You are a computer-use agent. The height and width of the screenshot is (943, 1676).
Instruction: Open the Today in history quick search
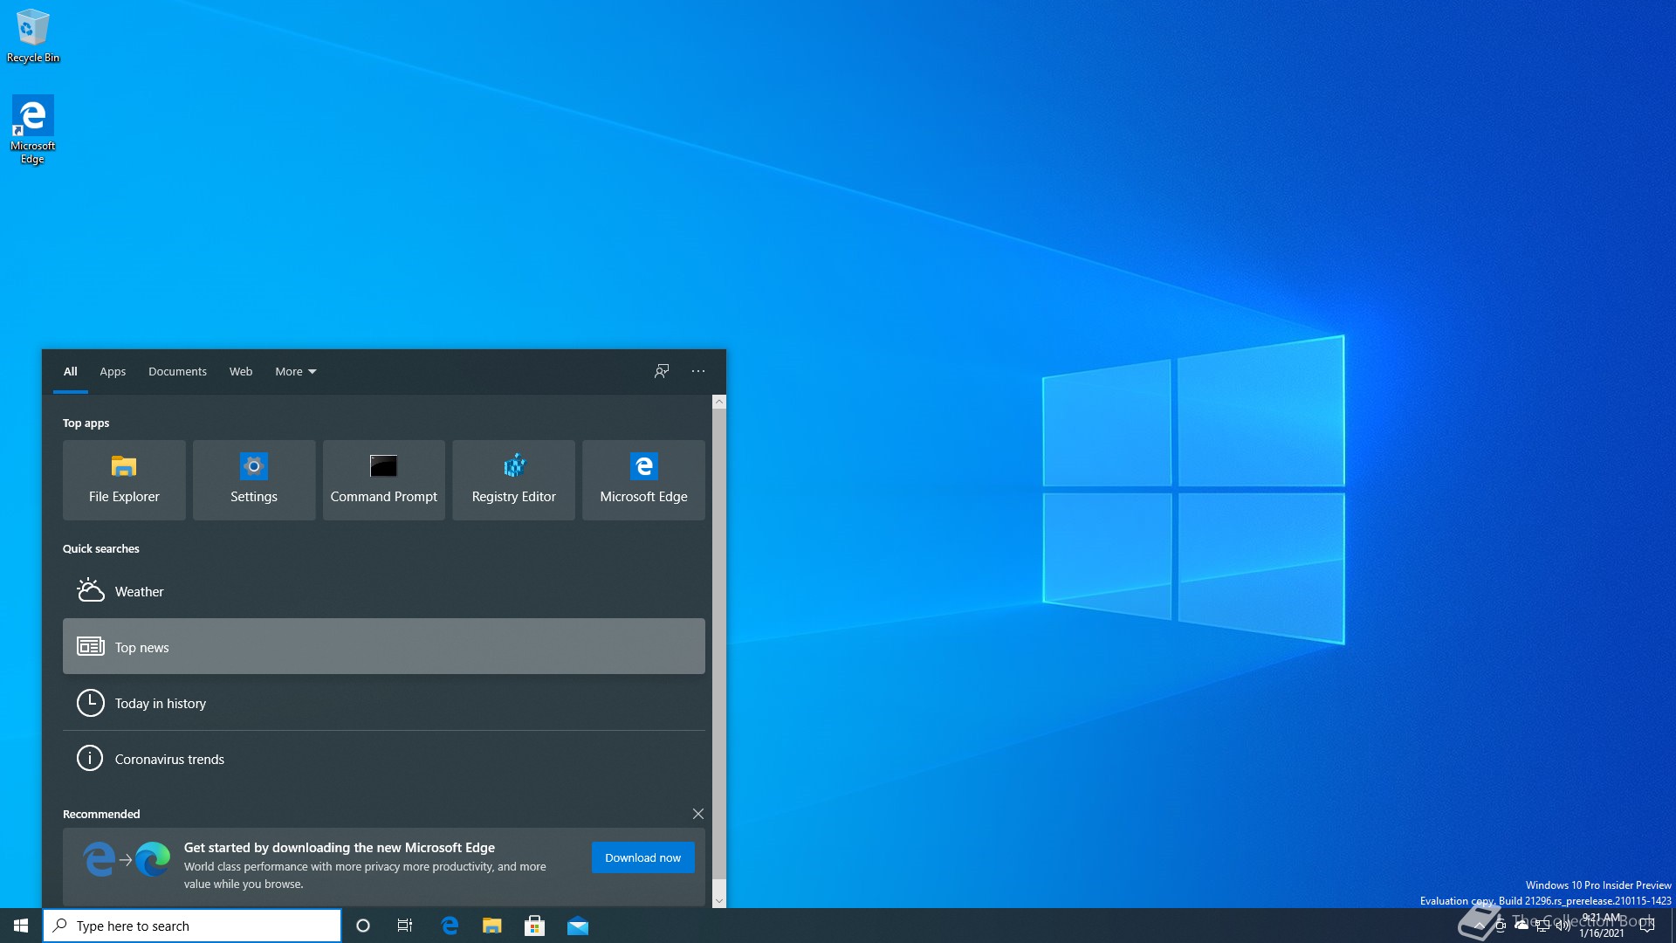(x=384, y=703)
